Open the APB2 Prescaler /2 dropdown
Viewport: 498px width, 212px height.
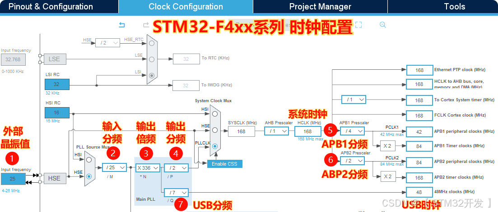pyautogui.click(x=352, y=161)
